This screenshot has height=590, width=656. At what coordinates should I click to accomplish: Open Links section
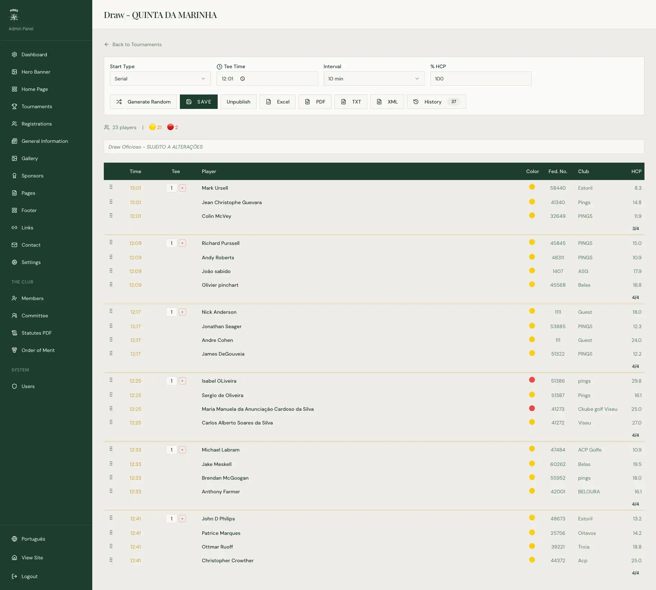46,228
